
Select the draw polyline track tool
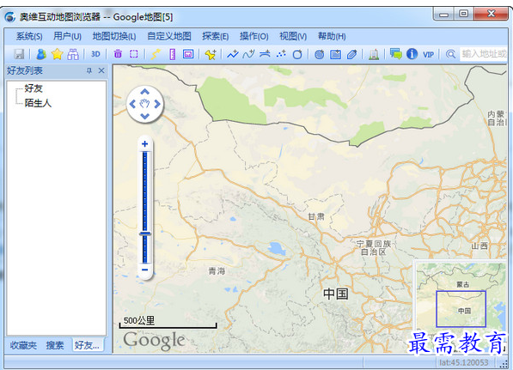click(233, 54)
